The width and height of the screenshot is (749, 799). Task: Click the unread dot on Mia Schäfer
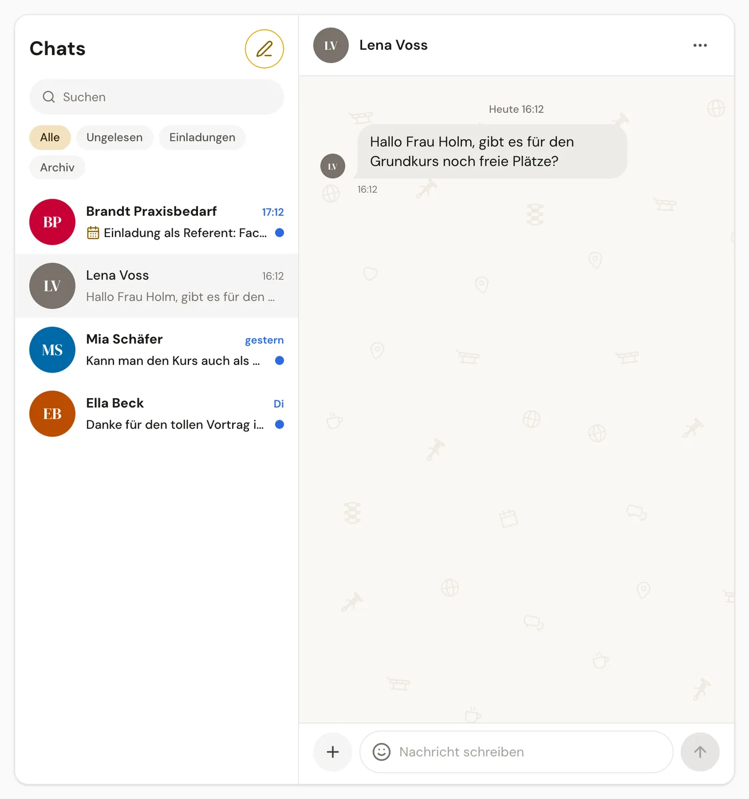[x=279, y=361]
